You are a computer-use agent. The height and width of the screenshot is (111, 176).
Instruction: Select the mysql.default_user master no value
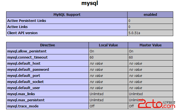click(x=135, y=88)
